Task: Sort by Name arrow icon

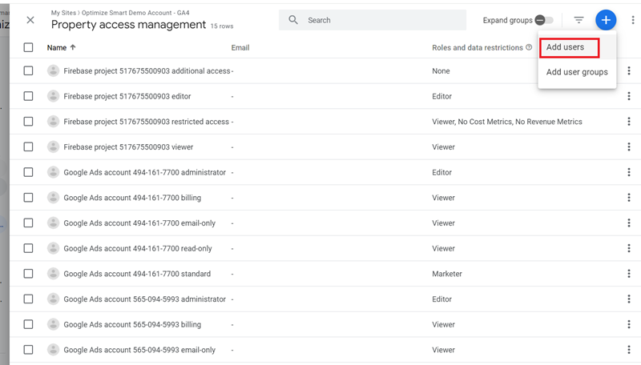Action: point(73,47)
